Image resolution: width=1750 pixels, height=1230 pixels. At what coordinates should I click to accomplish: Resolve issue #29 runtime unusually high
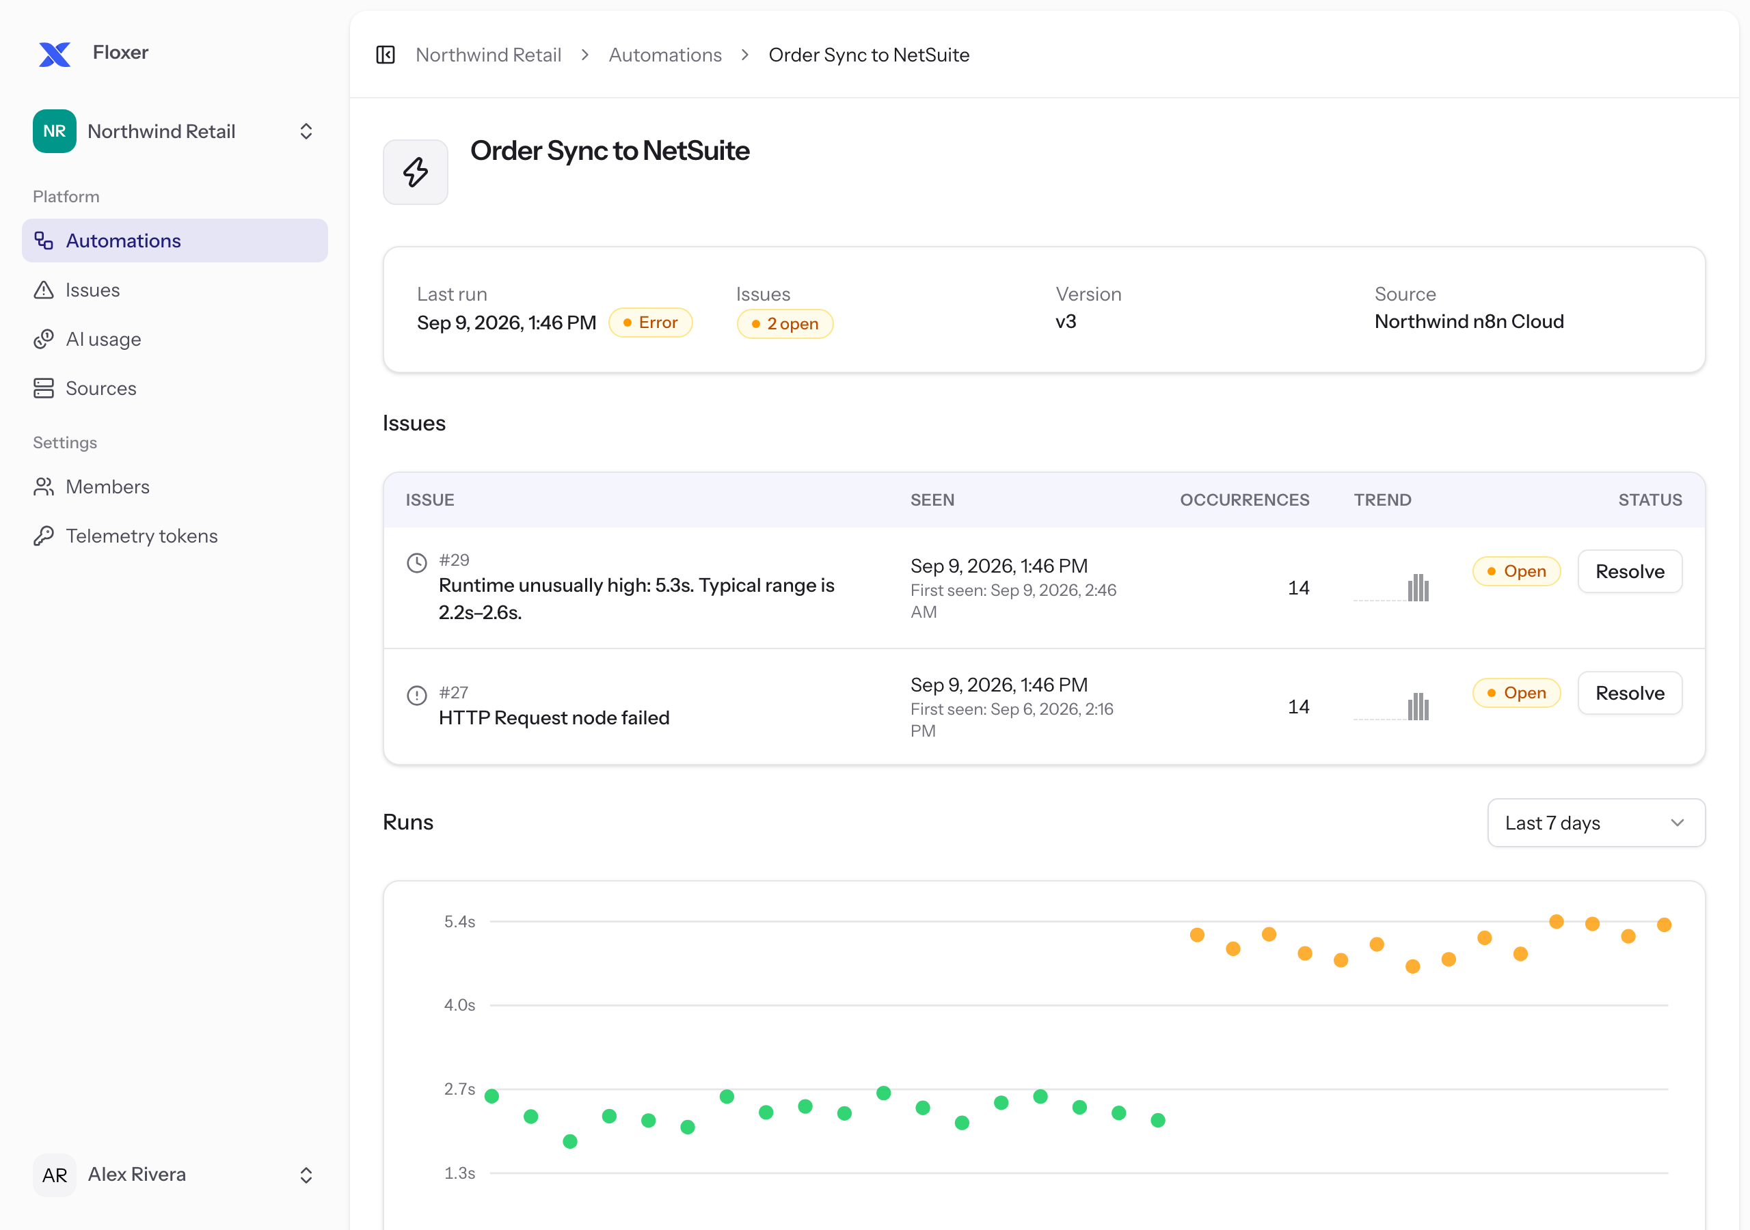[1630, 571]
